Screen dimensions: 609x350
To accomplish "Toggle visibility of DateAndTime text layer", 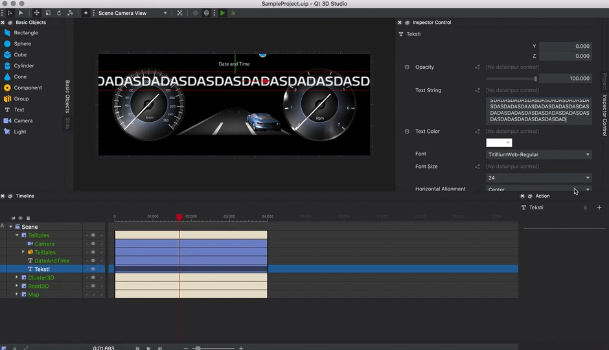I will click(93, 261).
